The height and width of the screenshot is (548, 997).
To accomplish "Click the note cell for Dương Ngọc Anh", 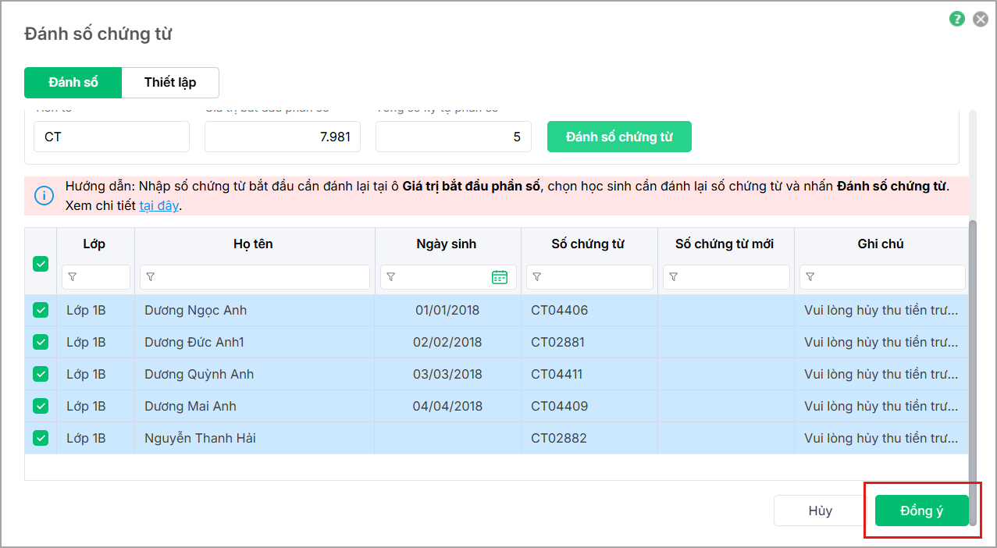I will pos(881,310).
